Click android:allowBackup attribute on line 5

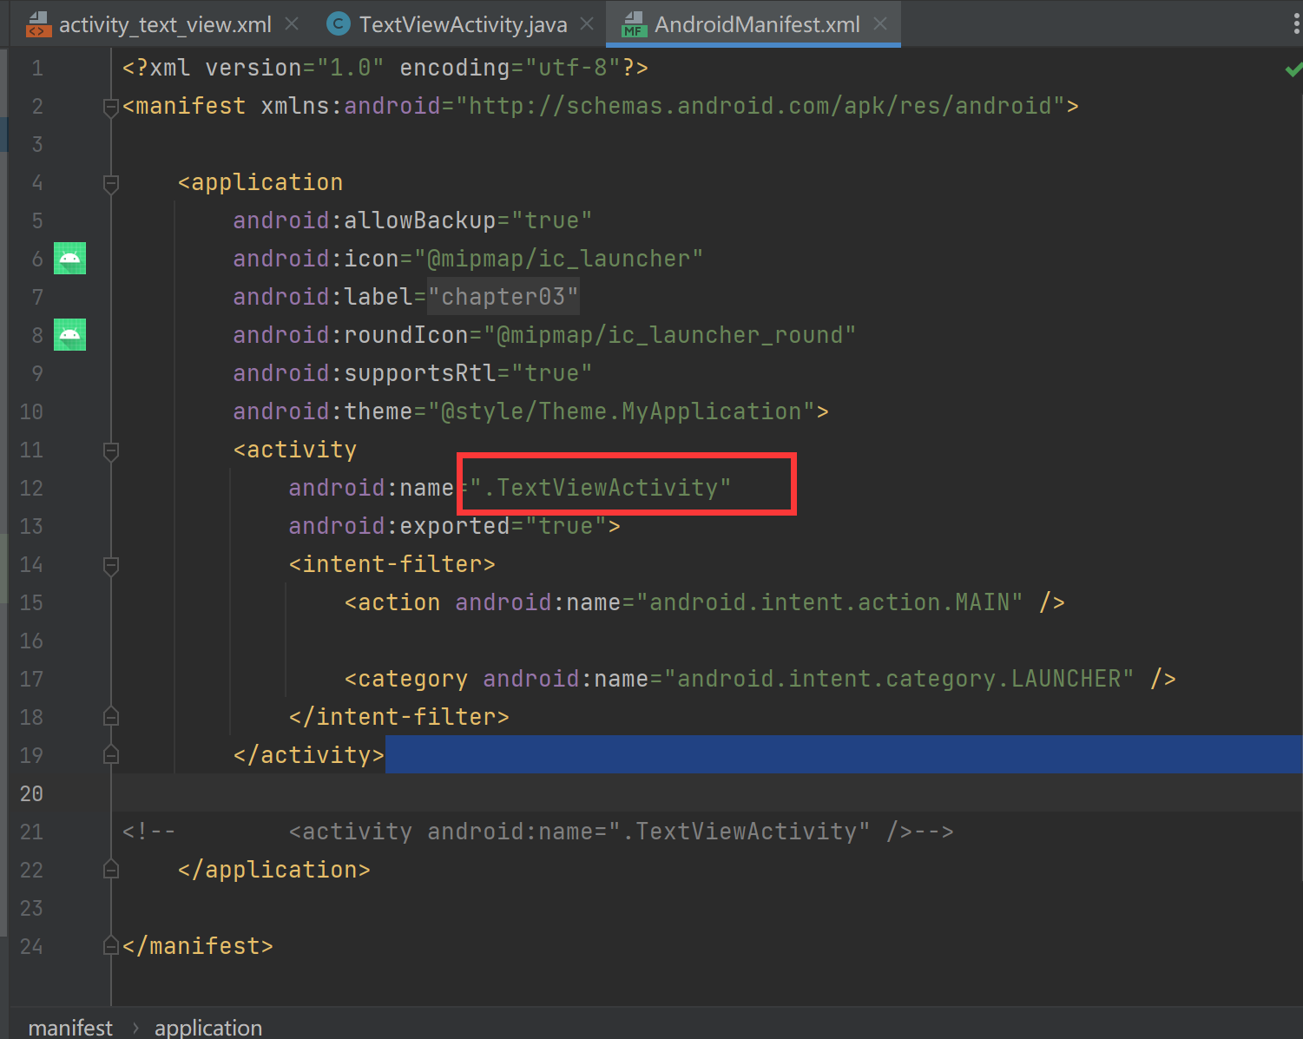click(364, 220)
